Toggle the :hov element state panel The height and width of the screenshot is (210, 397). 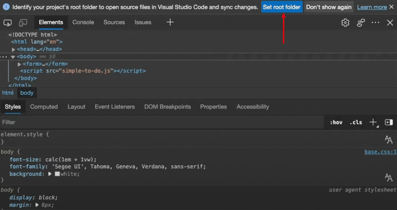point(336,122)
